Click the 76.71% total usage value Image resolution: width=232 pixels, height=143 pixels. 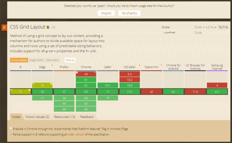pos(223,27)
